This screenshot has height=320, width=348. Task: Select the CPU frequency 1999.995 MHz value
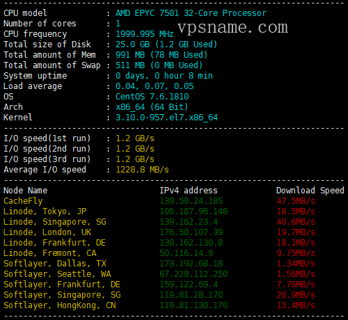tap(145, 34)
